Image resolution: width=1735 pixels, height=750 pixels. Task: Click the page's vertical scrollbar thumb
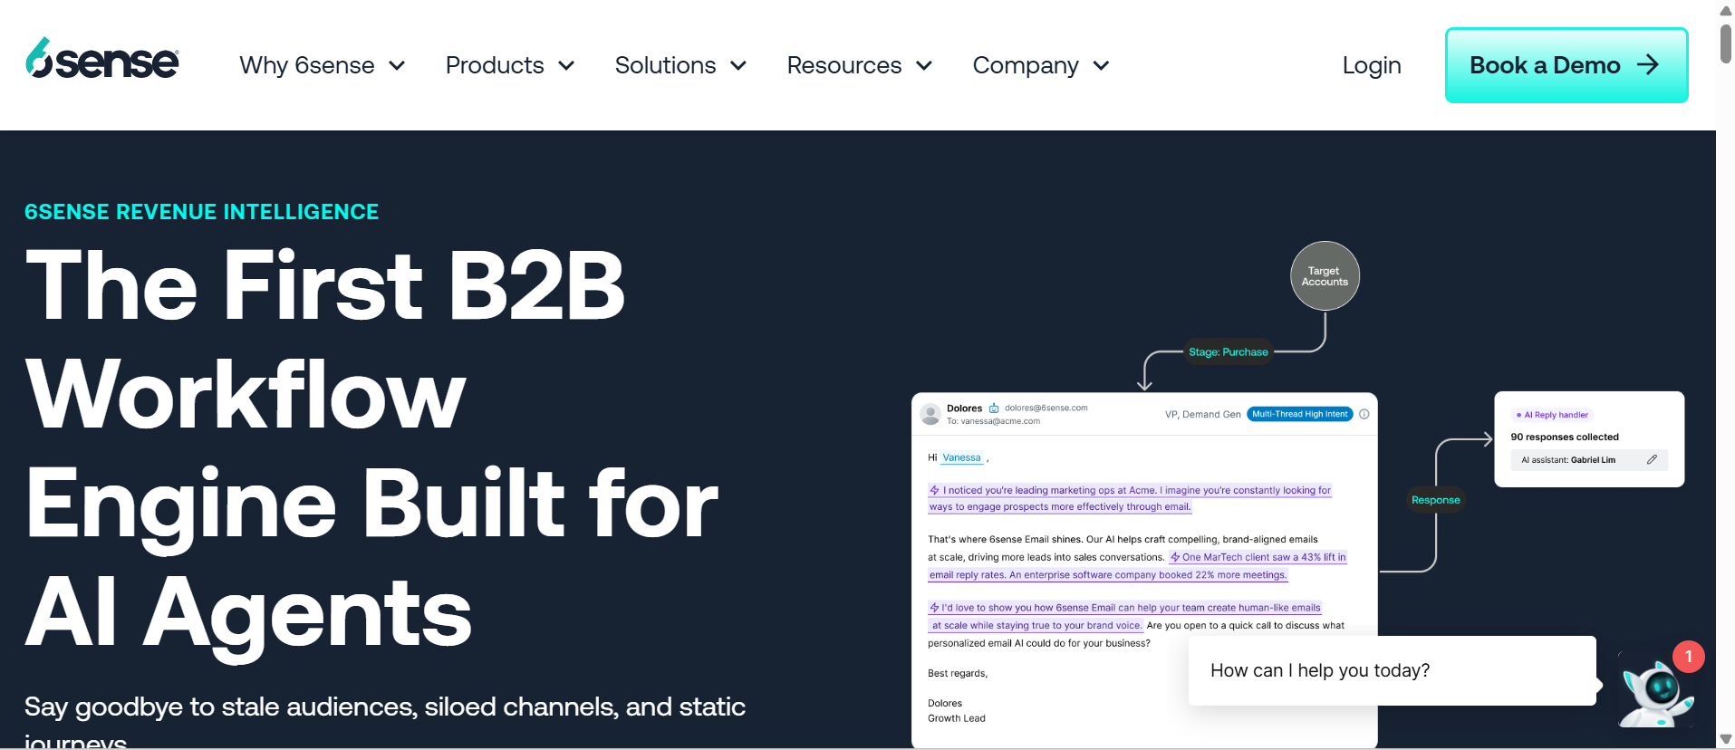(x=1725, y=43)
